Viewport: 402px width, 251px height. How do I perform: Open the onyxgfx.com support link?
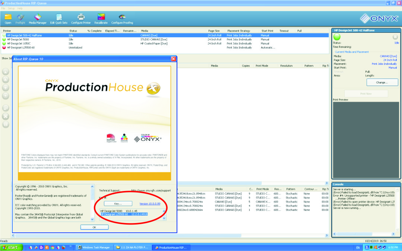(x=151, y=191)
